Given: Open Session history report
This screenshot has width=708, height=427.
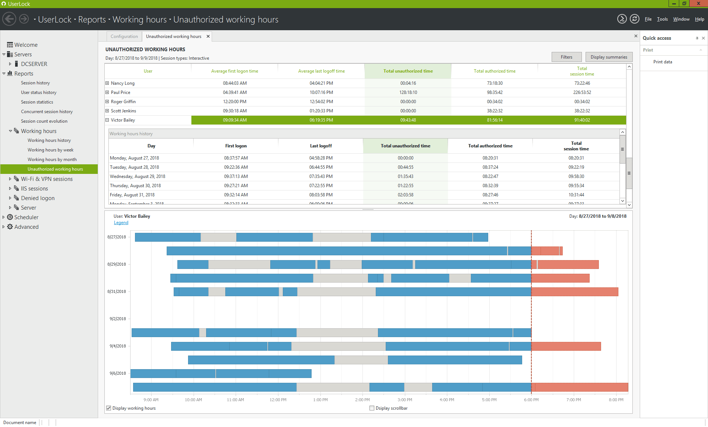Looking at the screenshot, I should 35,83.
